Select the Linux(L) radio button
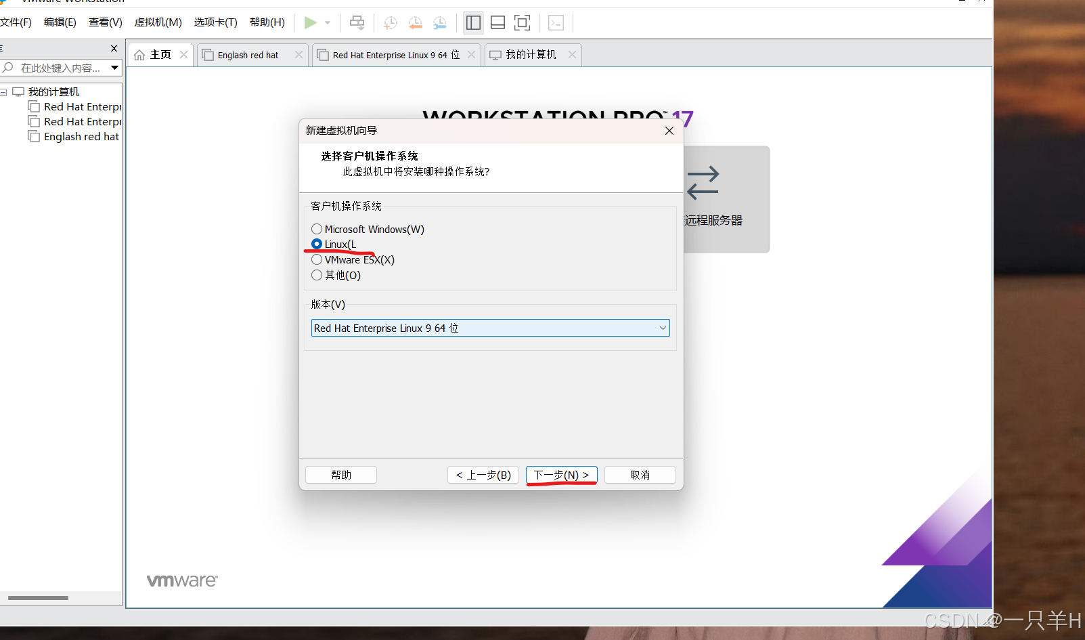The image size is (1085, 640). point(317,244)
